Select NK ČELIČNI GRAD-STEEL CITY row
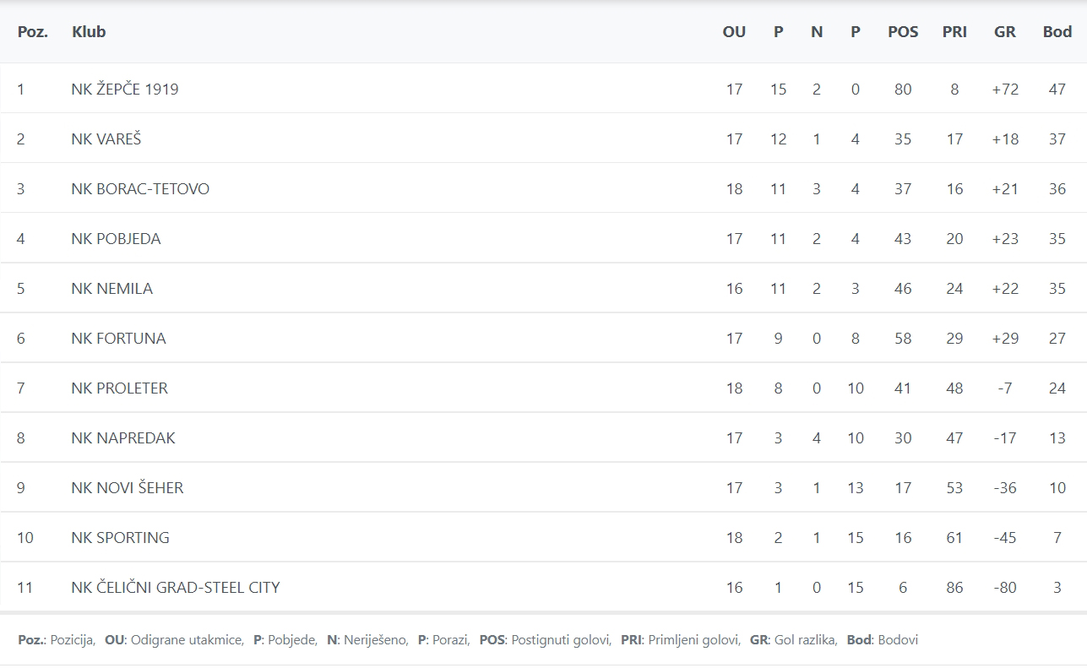This screenshot has height=668, width=1087. point(176,587)
